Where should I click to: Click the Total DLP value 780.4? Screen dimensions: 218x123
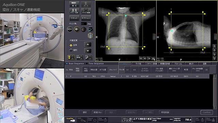point(188,120)
